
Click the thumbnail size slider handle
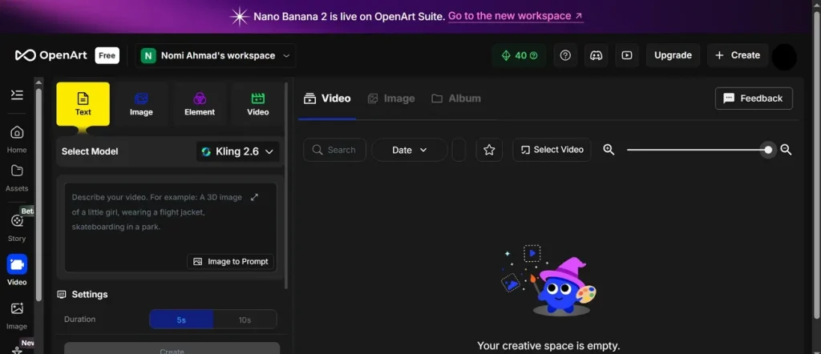point(768,150)
